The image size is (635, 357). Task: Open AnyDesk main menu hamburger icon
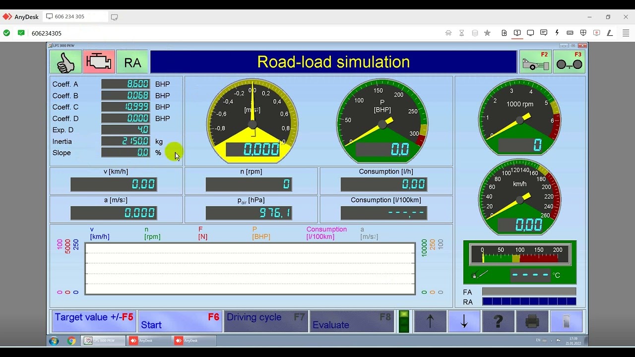[626, 33]
